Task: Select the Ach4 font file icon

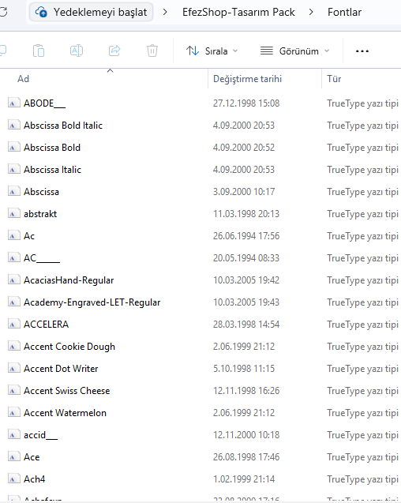Action: coord(13,479)
